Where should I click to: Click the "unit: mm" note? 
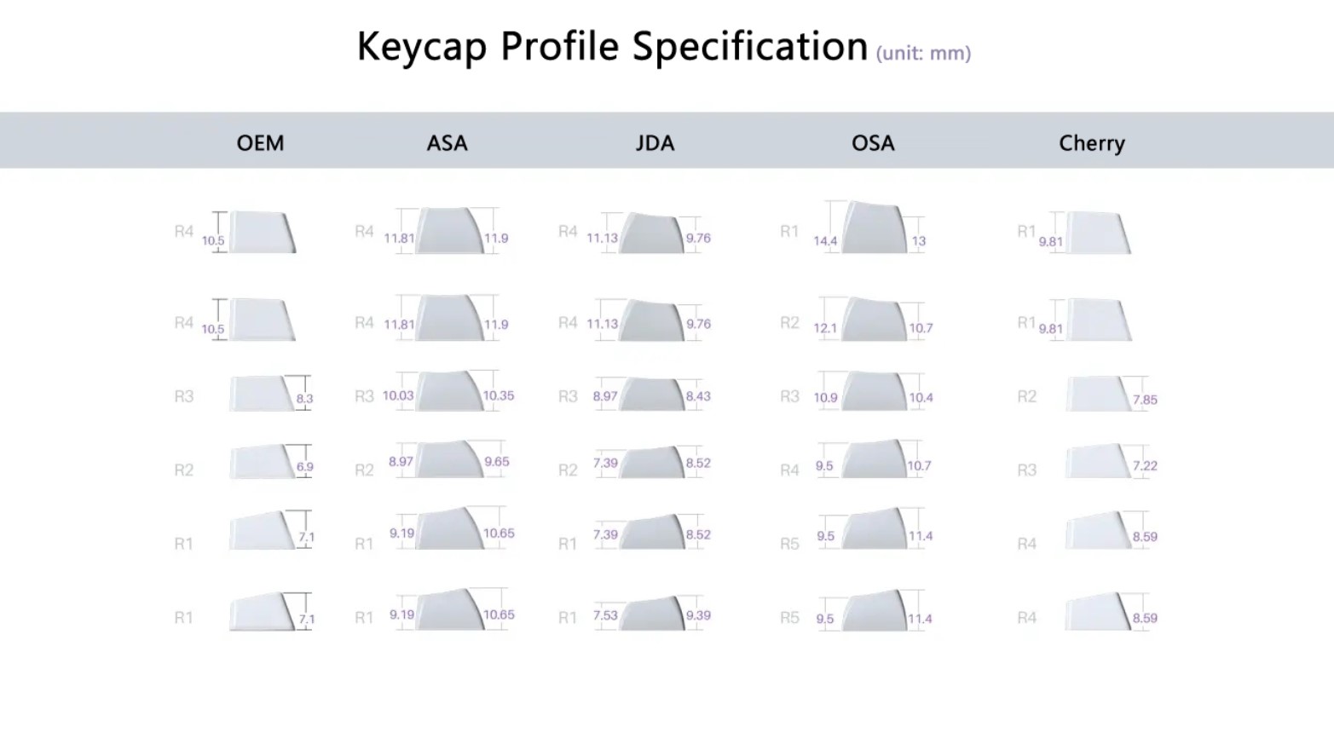[x=923, y=53]
